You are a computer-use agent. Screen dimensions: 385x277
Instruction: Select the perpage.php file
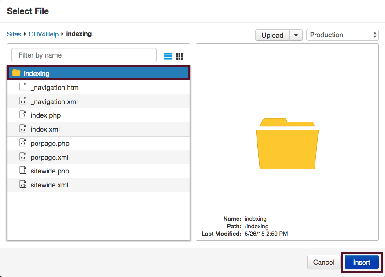click(50, 144)
